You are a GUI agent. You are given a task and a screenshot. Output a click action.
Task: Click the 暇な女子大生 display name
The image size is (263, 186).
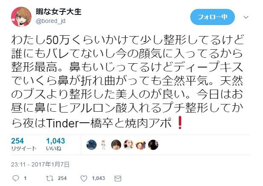59,12
